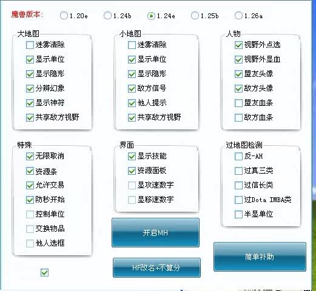Viewport: 316px width, 291px height.
Task: Check the 交换物品 checkbox
Action: point(30,229)
